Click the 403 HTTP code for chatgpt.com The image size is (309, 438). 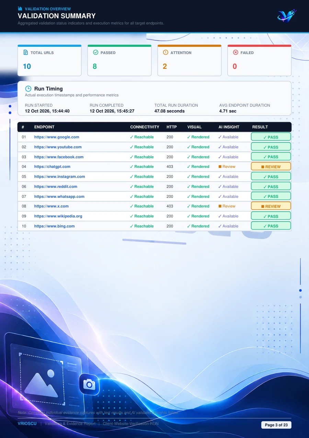pyautogui.click(x=170, y=167)
